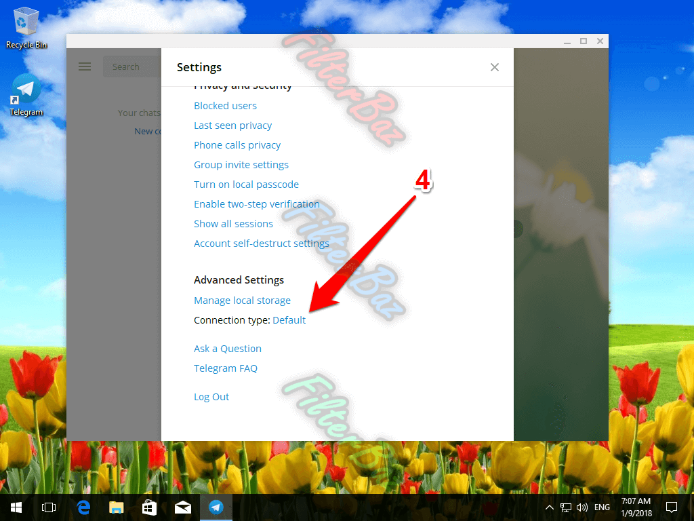Open Manage local storage

[242, 301]
